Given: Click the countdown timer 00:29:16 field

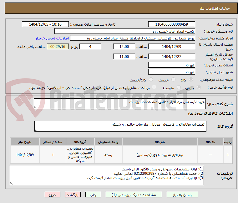Looking at the screenshot, I should click(58, 47).
